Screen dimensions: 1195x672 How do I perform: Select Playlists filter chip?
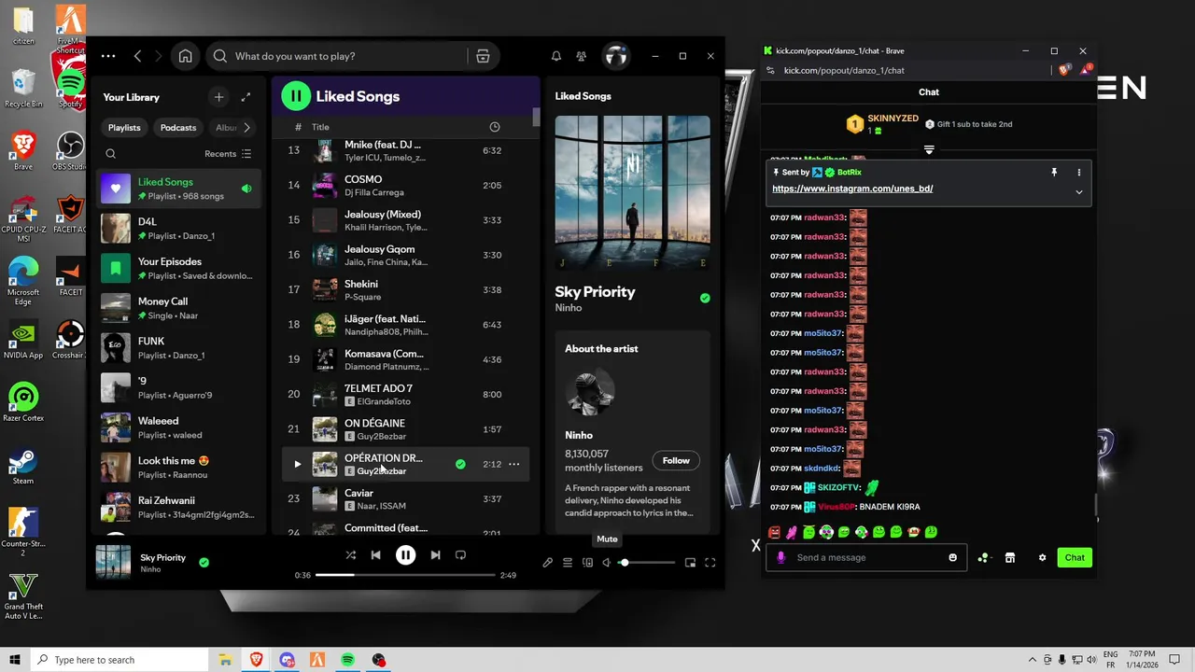124,127
